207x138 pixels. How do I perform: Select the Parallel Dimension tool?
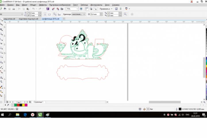click(x=1, y=68)
